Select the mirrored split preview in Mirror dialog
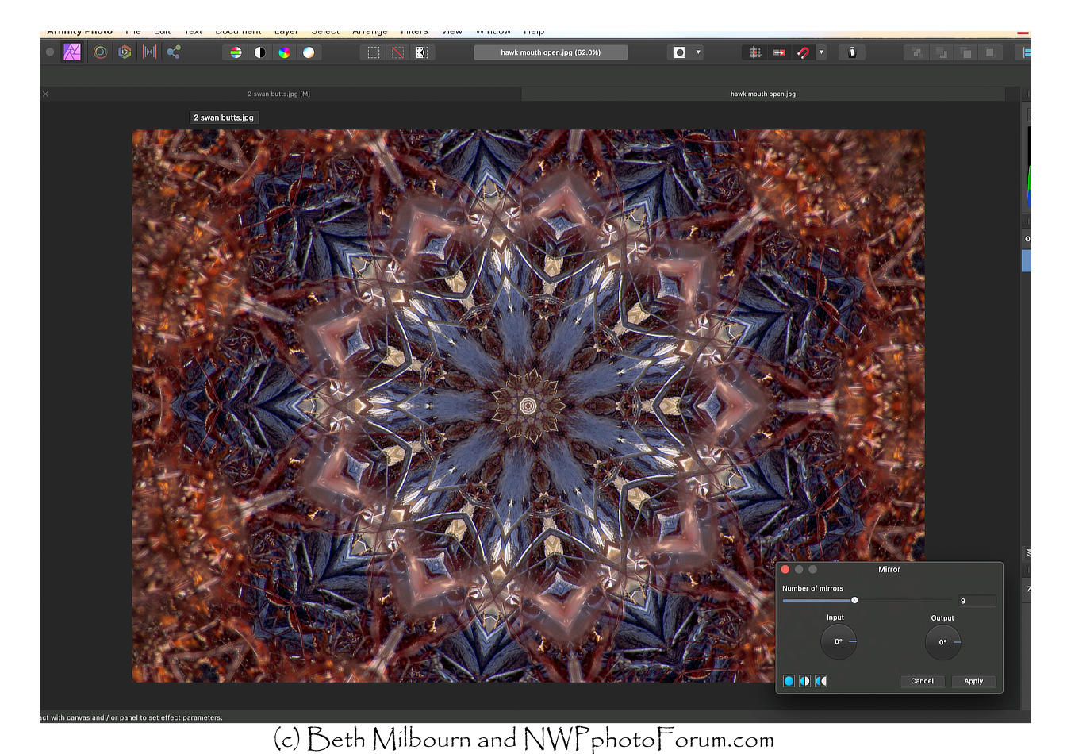This screenshot has height=754, width=1071. [821, 681]
